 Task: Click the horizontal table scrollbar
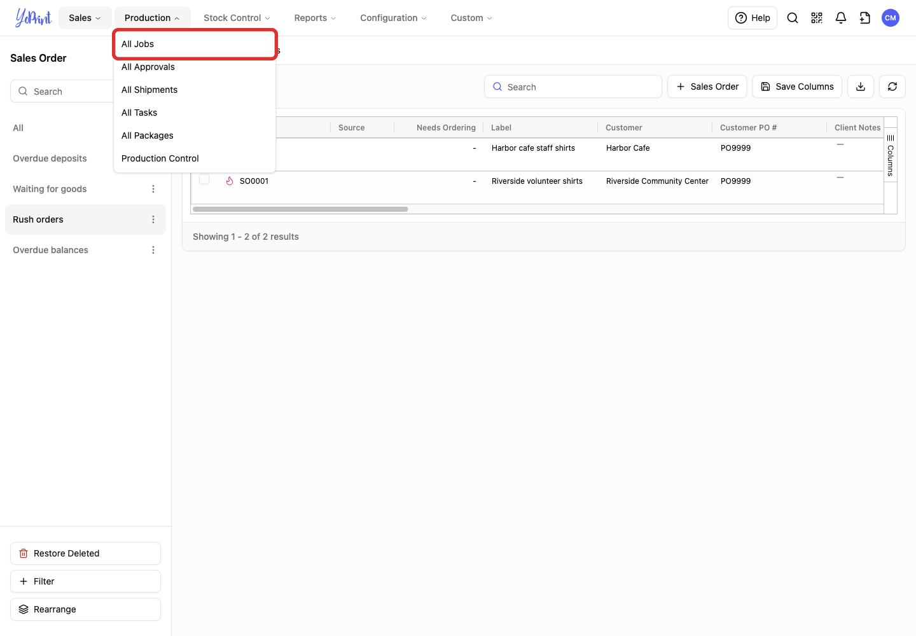tap(300, 209)
